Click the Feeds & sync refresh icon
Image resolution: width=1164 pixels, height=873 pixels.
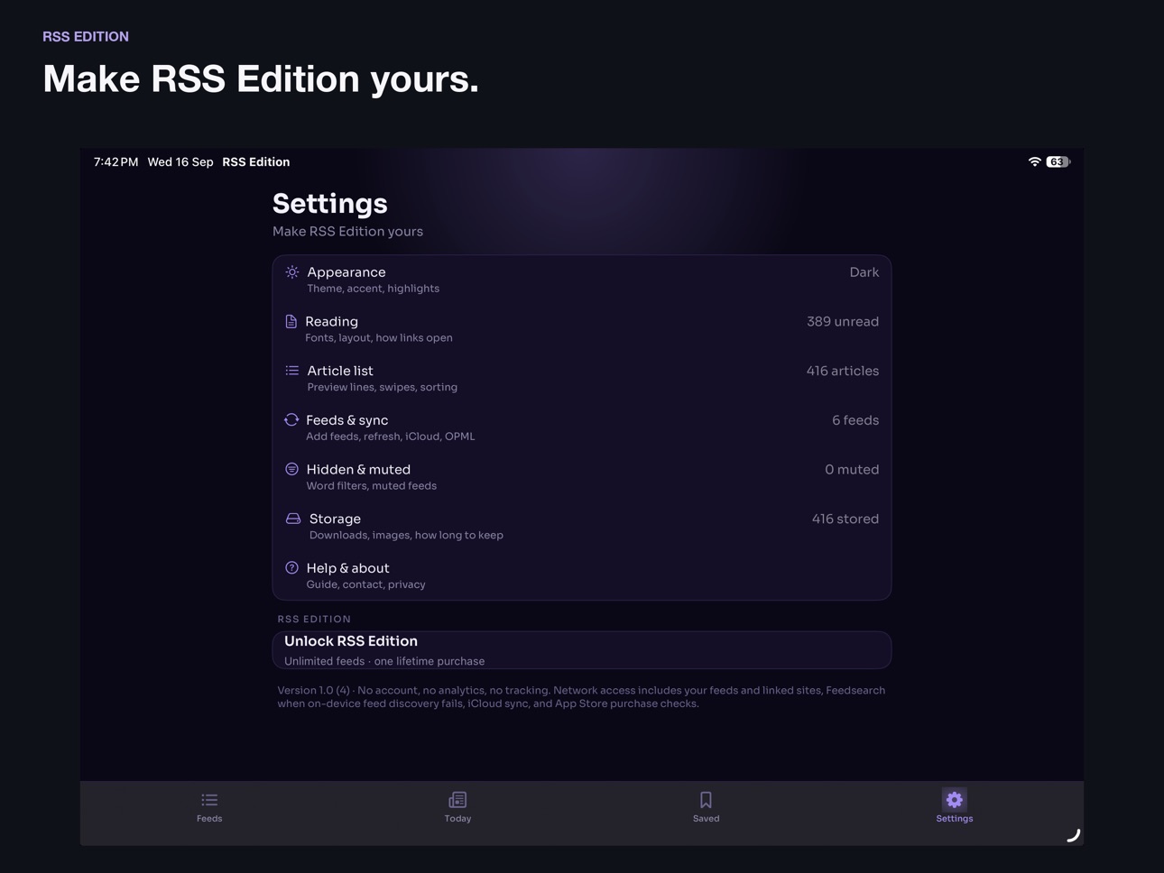291,419
